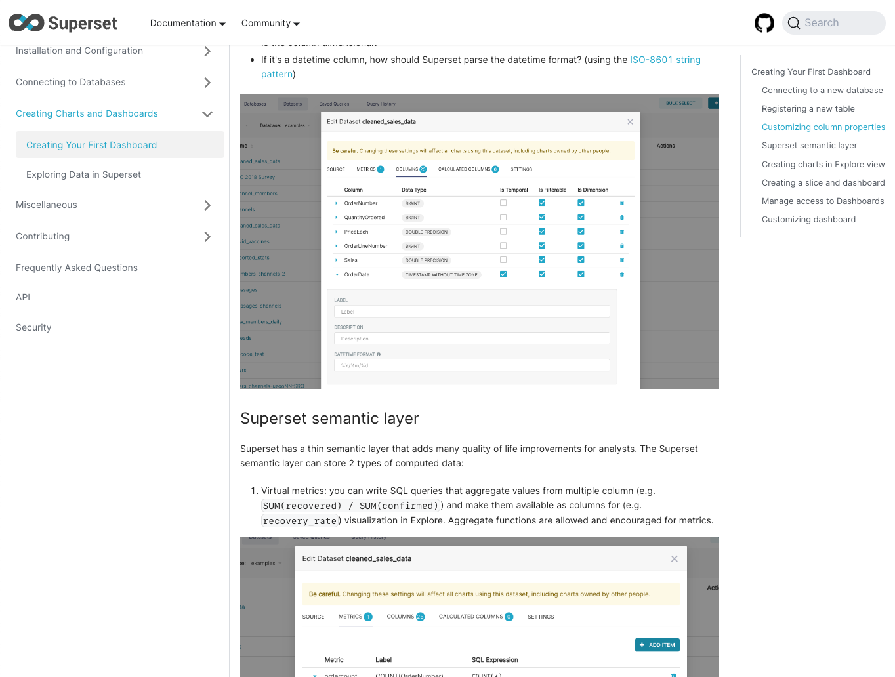Open Installation and Configuration sidebar section
This screenshot has height=677, width=895.
pos(79,51)
